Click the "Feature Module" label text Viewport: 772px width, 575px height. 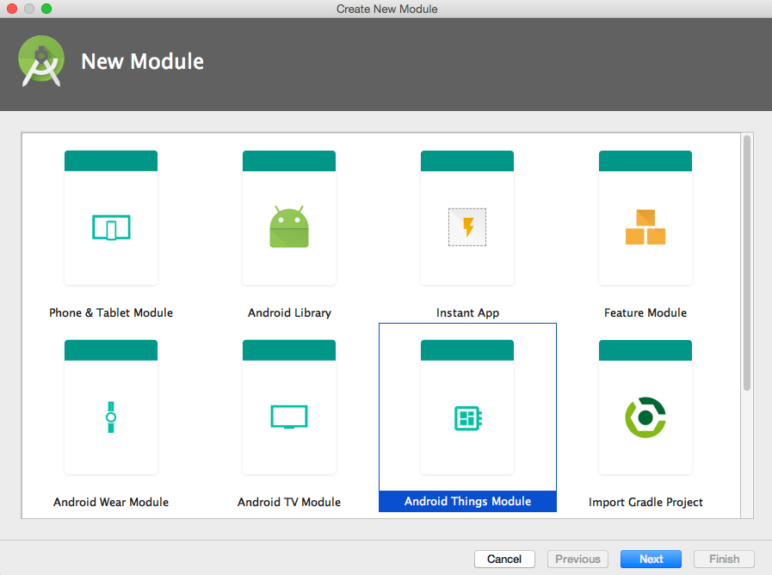click(x=645, y=312)
